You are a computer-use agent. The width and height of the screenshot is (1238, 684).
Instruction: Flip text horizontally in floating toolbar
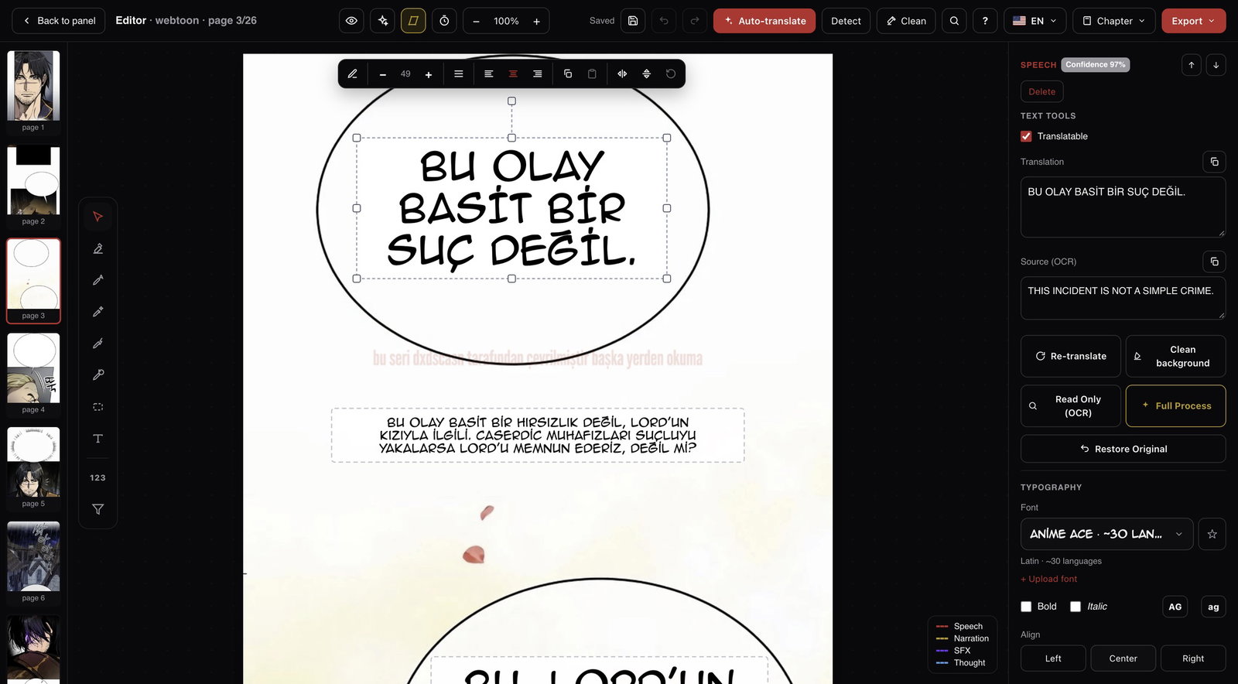(622, 74)
